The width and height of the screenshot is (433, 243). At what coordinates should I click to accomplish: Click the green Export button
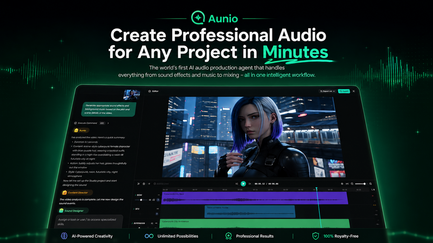(x=344, y=91)
